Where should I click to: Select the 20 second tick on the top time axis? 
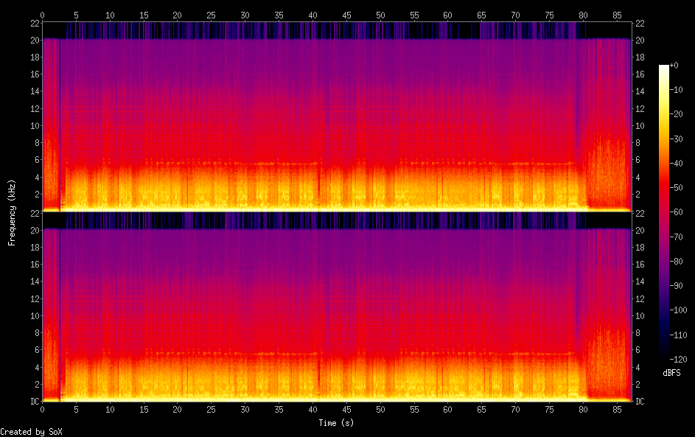pyautogui.click(x=177, y=15)
